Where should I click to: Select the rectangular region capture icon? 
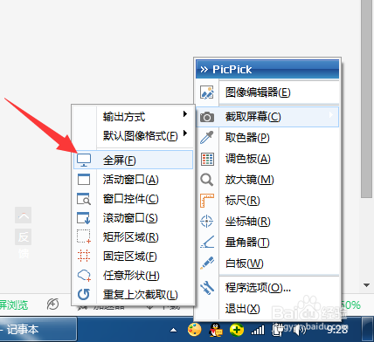(84, 236)
